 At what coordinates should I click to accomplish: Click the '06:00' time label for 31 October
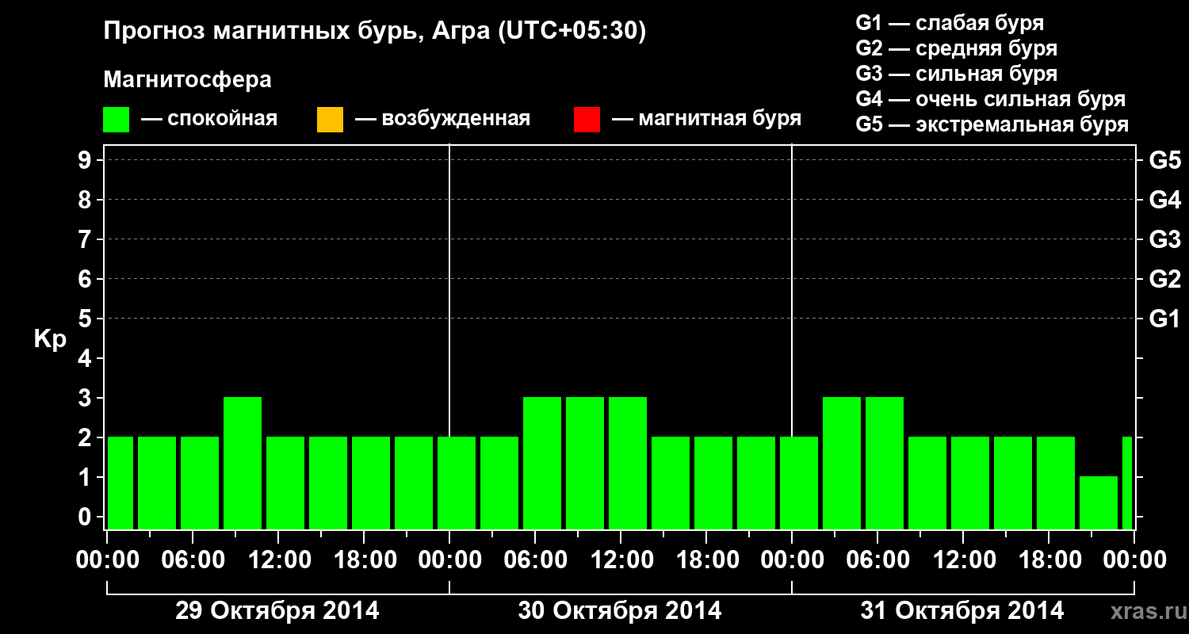coord(877,560)
